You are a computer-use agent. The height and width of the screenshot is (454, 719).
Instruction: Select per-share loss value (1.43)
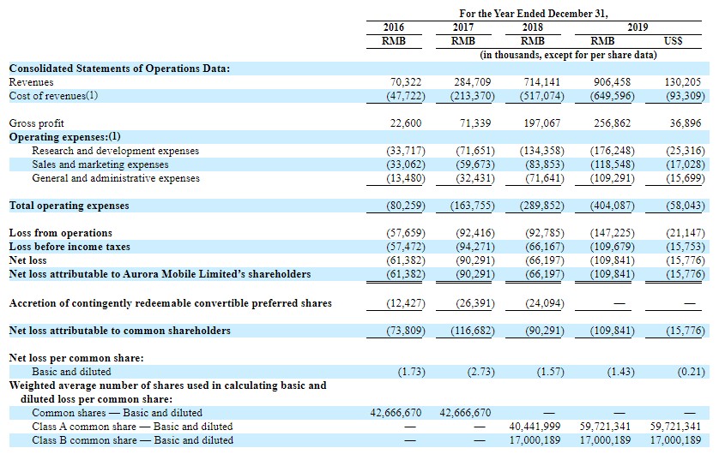click(620, 372)
